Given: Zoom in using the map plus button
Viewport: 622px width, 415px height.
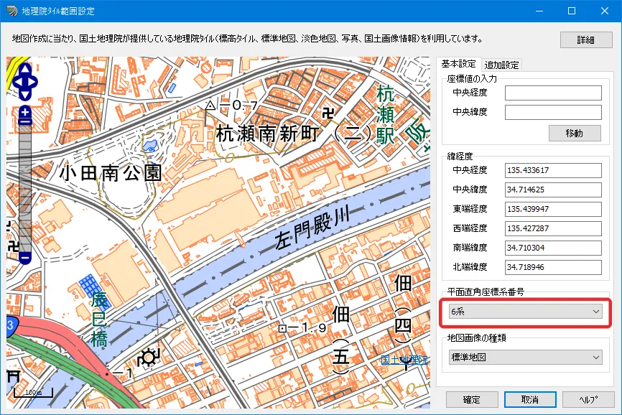Looking at the screenshot, I should click(25, 113).
